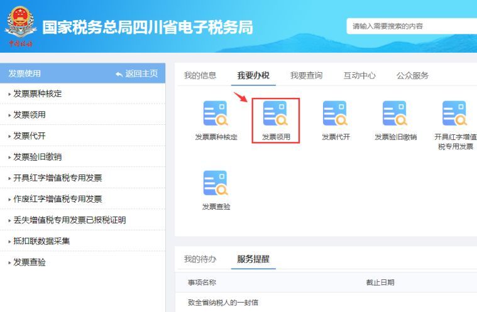The height and width of the screenshot is (312, 477).
Task: Click the 开具红字增值税专用发票 icon in the main panel
Action: (x=454, y=114)
